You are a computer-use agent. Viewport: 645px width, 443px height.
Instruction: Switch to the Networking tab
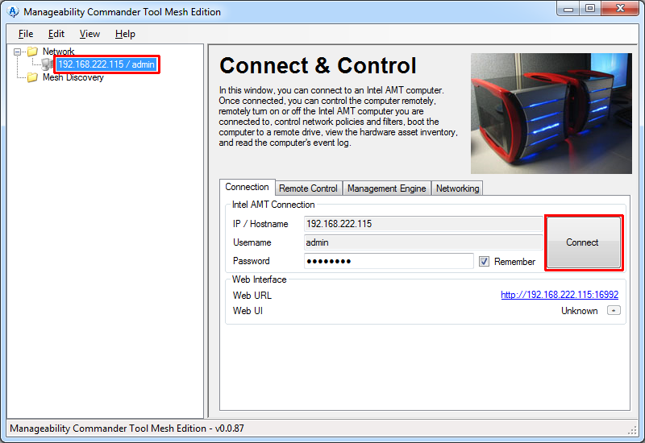coord(457,188)
